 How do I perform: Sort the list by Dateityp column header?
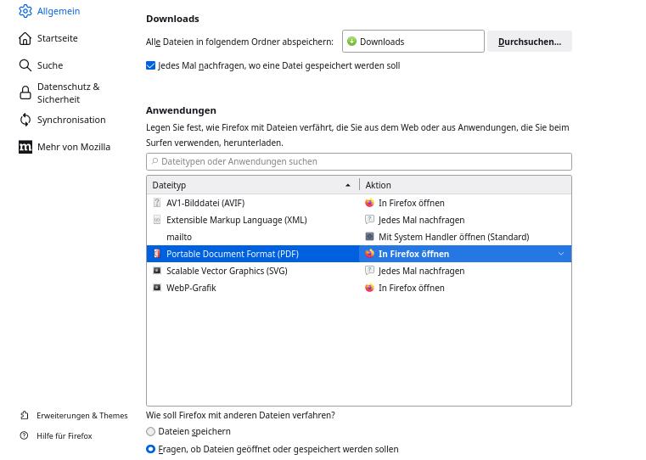tap(251, 185)
